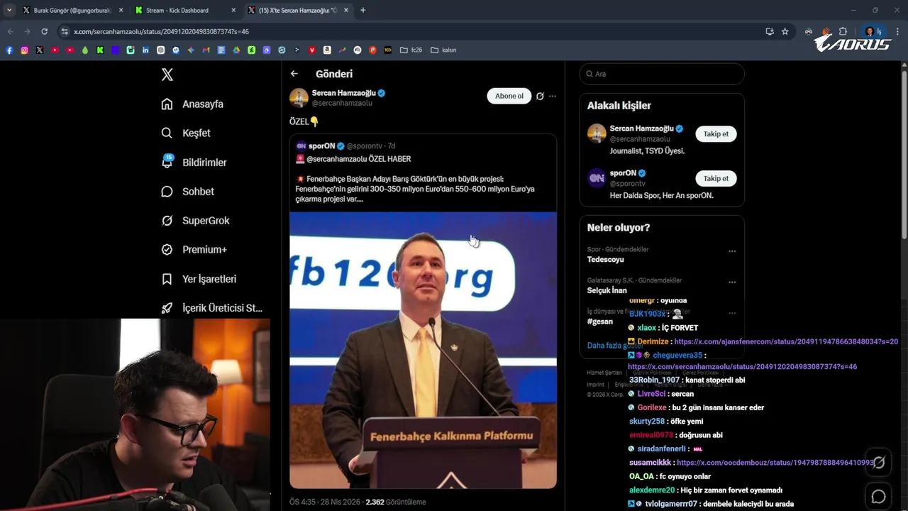Click Grok icon beside Abone ol

click(x=540, y=97)
